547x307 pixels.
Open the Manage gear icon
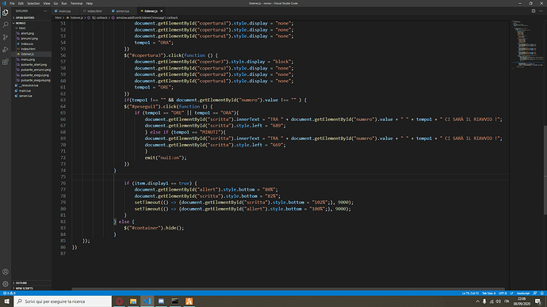pyautogui.click(x=6, y=284)
